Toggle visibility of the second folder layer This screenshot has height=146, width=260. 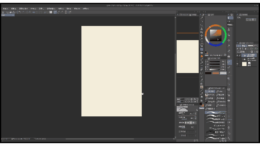coord(237,60)
